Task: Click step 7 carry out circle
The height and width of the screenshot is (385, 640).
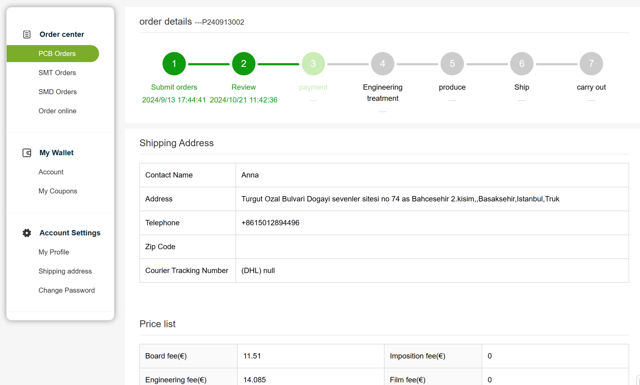Action: [x=591, y=64]
